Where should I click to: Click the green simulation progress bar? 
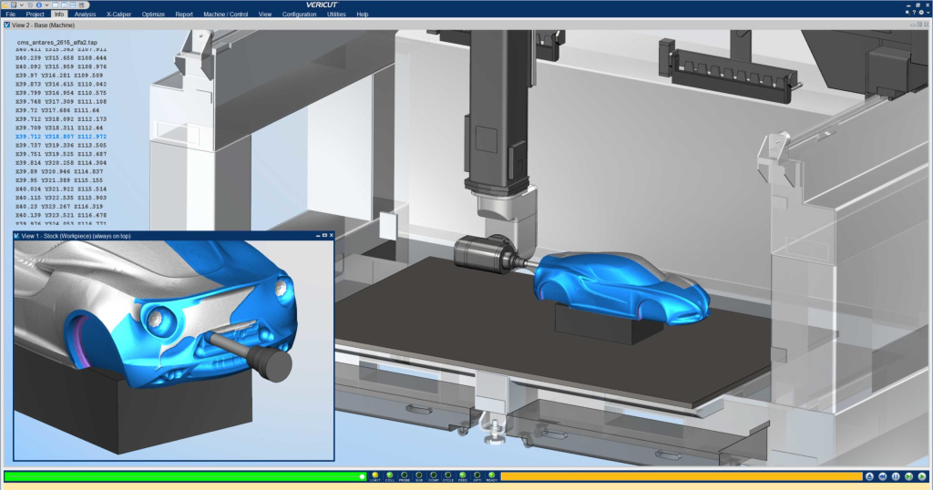click(182, 476)
